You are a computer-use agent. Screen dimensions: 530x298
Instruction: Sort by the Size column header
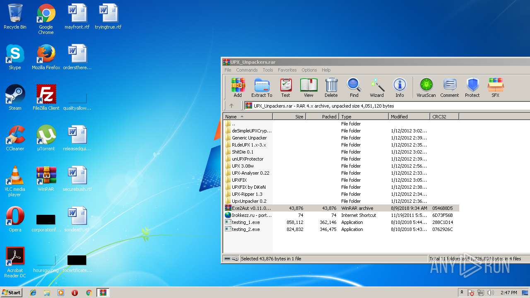pos(289,117)
